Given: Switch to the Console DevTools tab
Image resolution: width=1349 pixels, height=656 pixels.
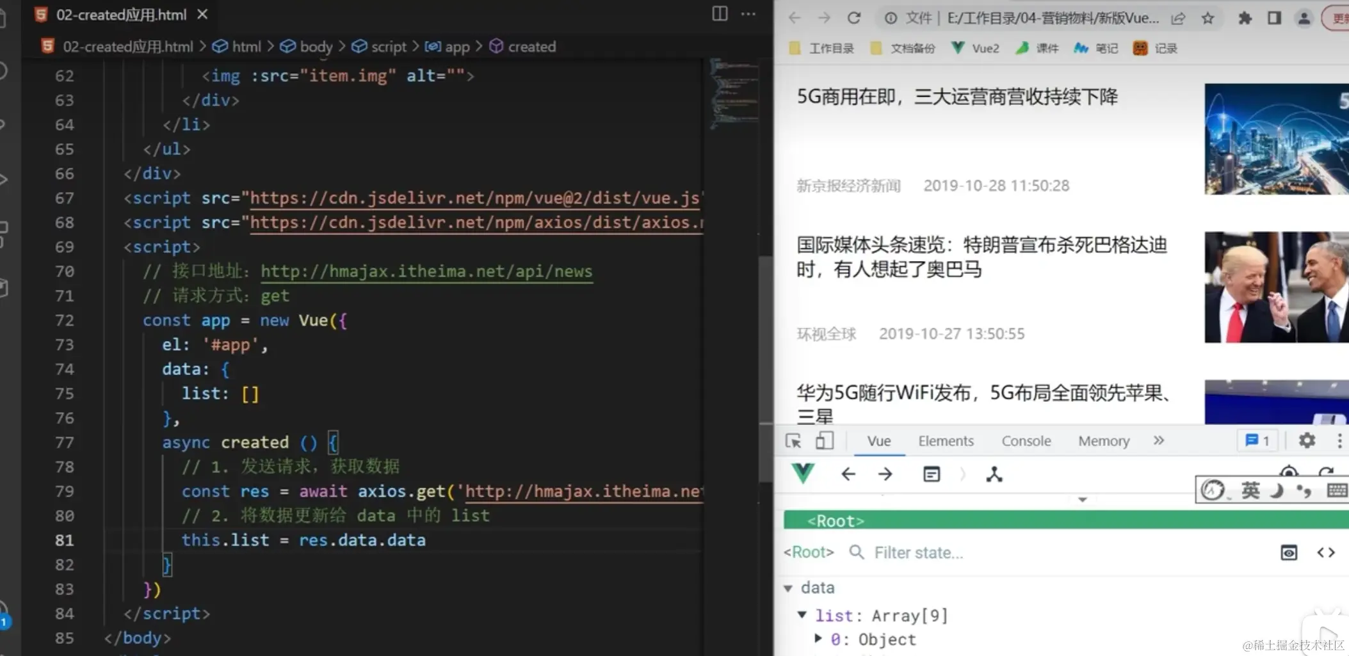Looking at the screenshot, I should click(x=1026, y=441).
